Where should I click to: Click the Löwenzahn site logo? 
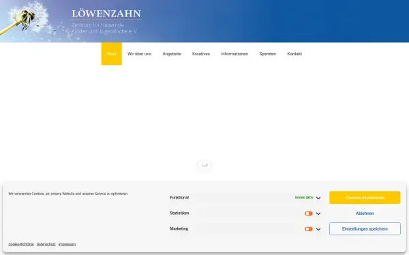pos(106,21)
